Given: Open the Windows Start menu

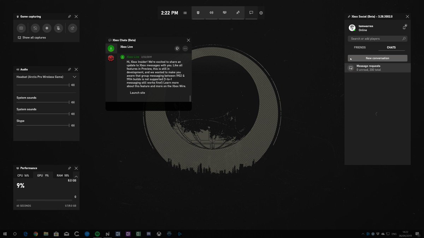Looking at the screenshot, I should click(x=5, y=234).
